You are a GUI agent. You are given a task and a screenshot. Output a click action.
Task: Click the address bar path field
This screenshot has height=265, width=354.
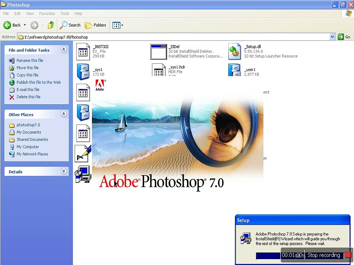[173, 37]
